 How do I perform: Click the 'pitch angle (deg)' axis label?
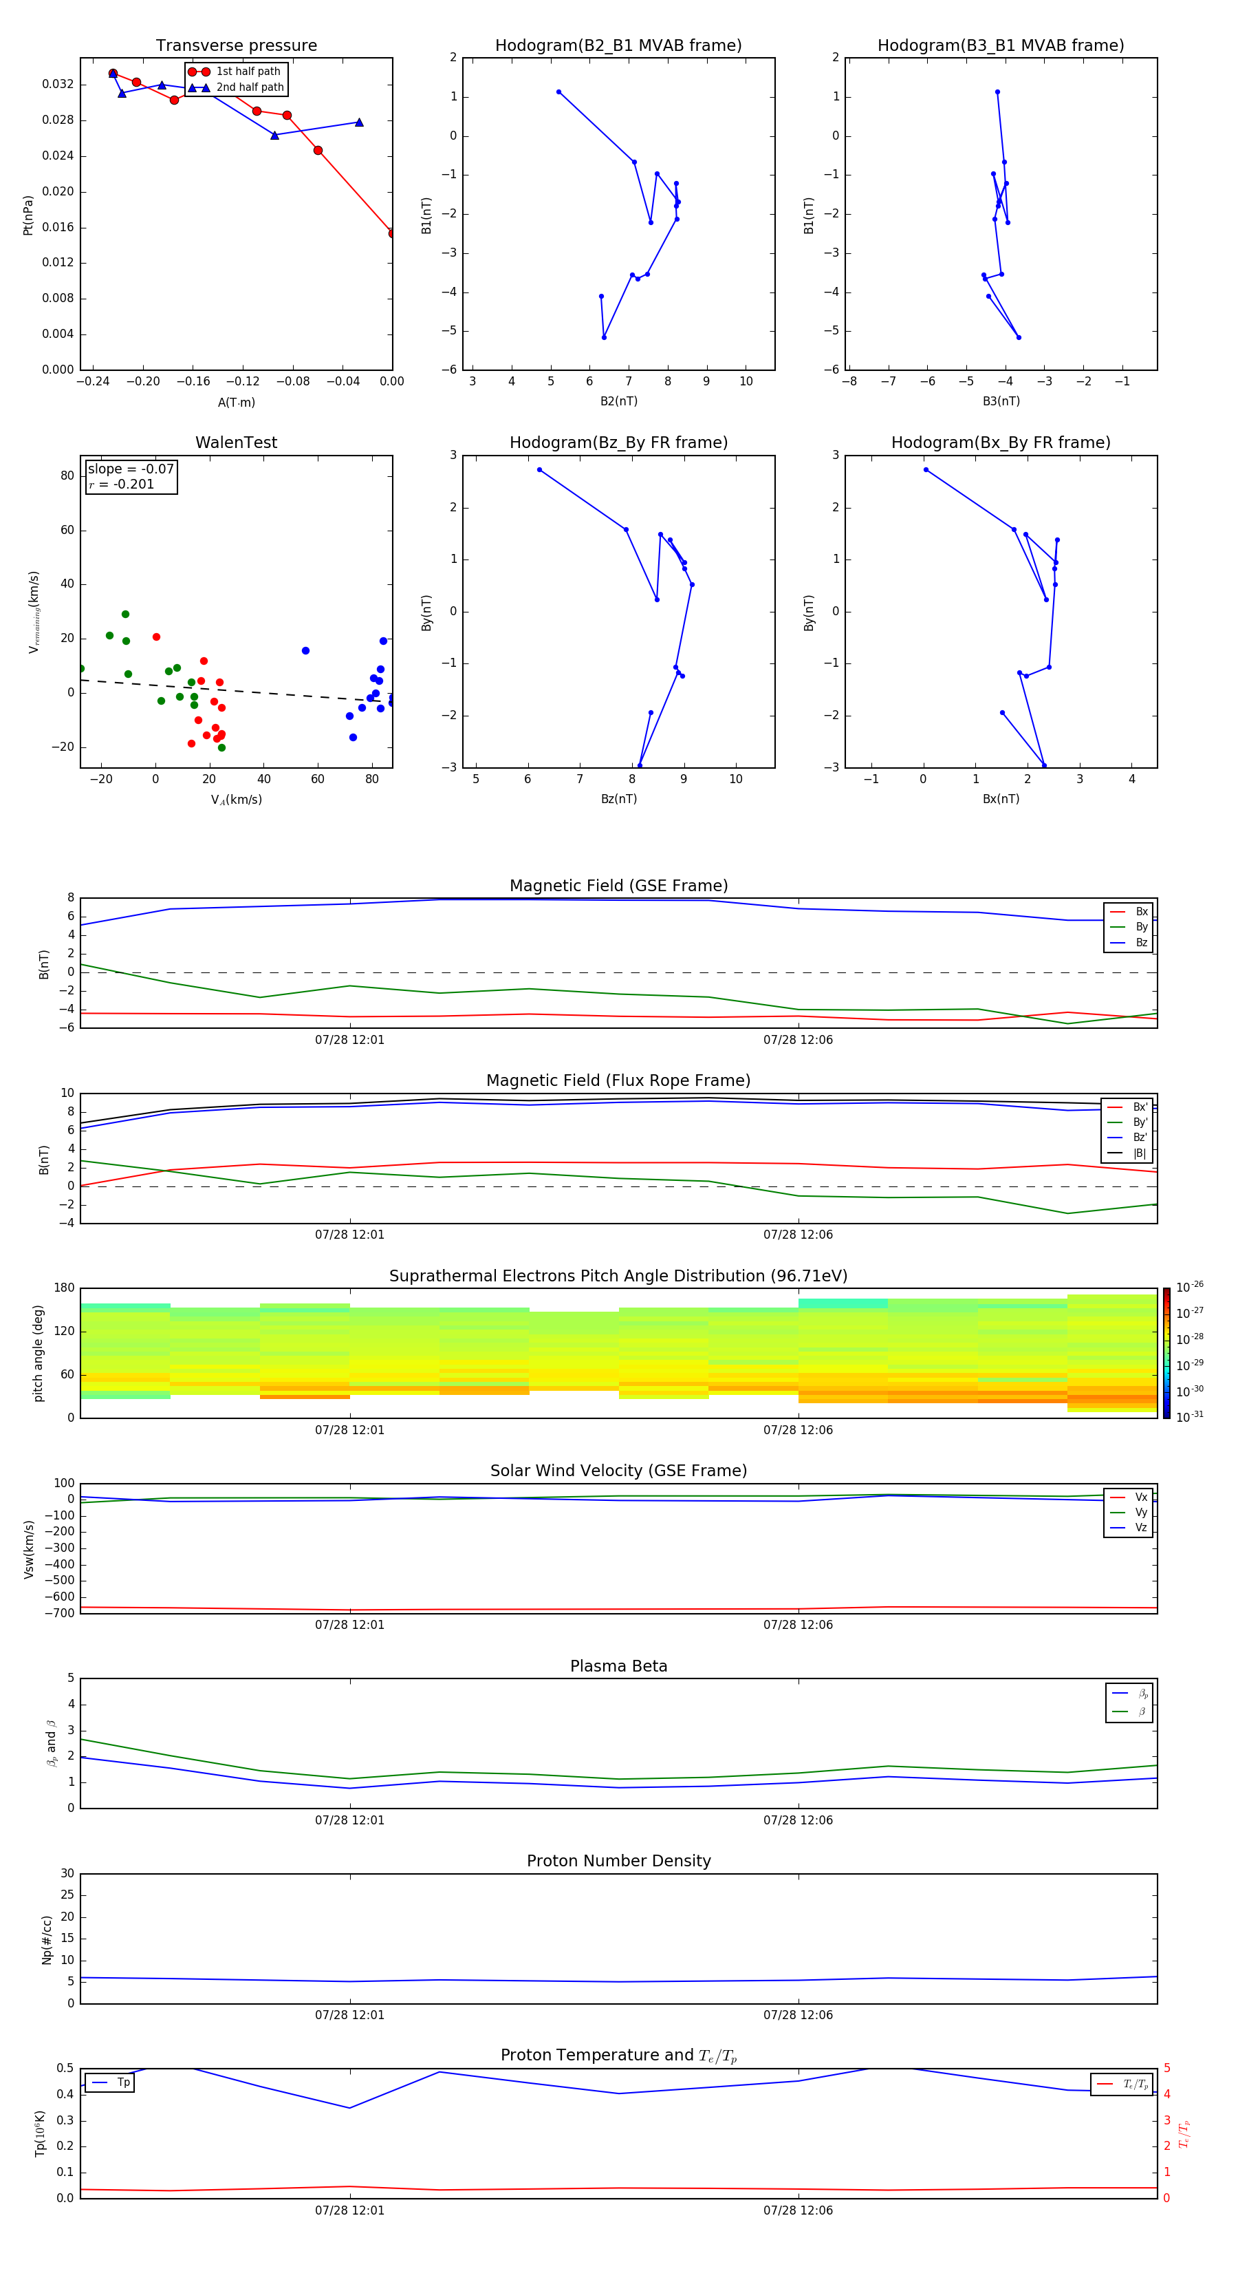pos(38,1353)
